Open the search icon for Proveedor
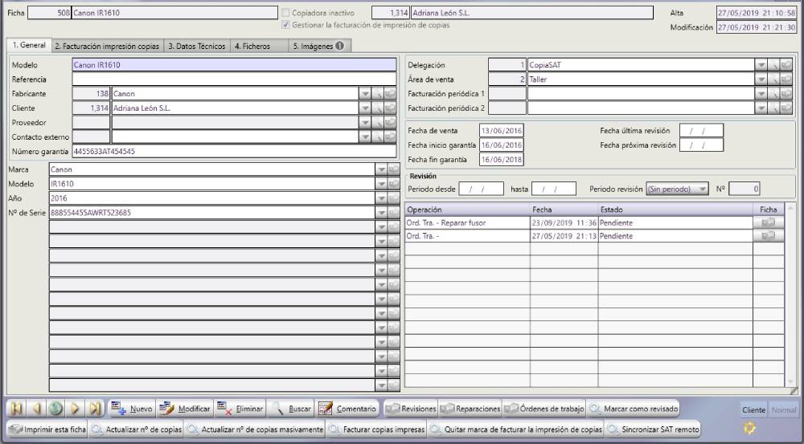This screenshot has width=804, height=444. coord(377,122)
